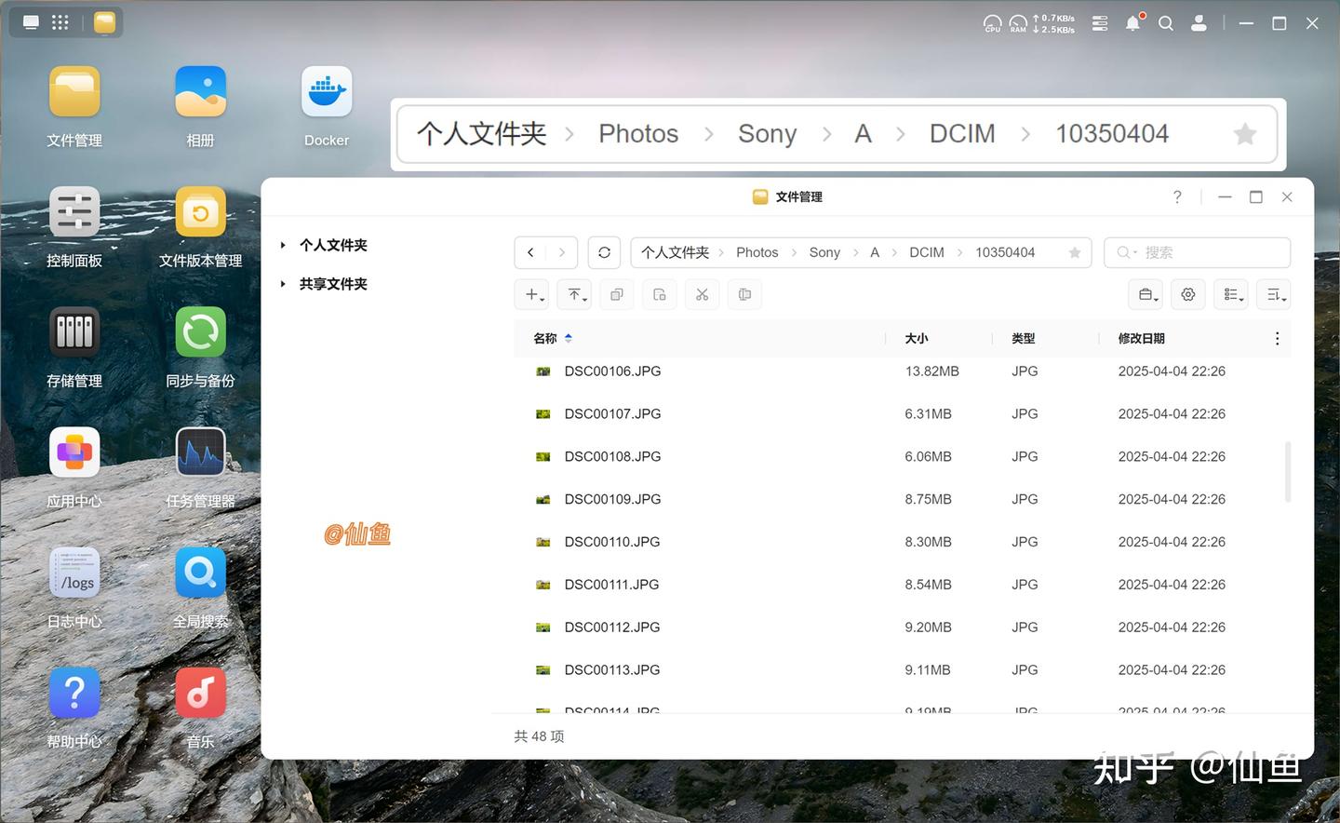This screenshot has height=823, width=1340.
Task: Open the 同步与备份 sync and backup app
Action: [200, 344]
